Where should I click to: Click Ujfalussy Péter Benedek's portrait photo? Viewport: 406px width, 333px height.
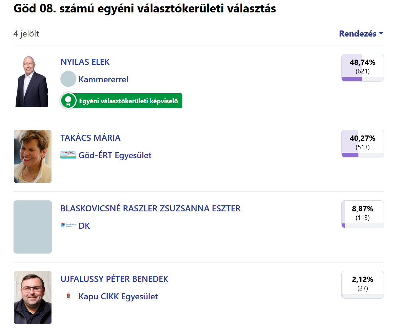(33, 298)
